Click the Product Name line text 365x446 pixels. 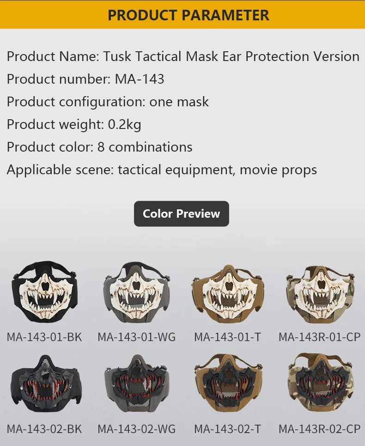pos(183,56)
